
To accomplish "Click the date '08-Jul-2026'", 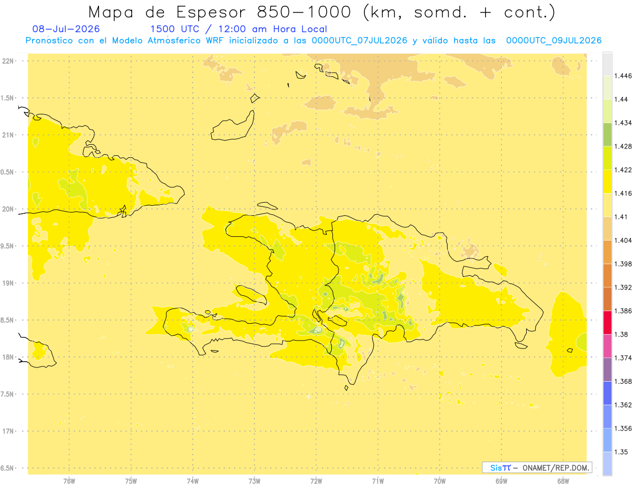I will pyautogui.click(x=66, y=29).
